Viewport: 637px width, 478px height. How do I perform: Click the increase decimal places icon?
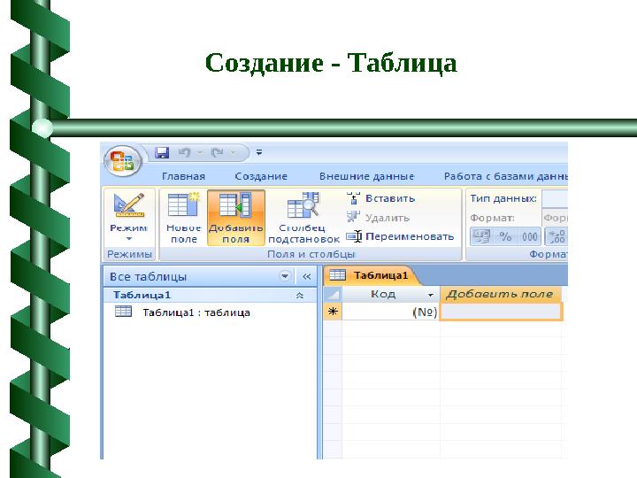coord(556,236)
